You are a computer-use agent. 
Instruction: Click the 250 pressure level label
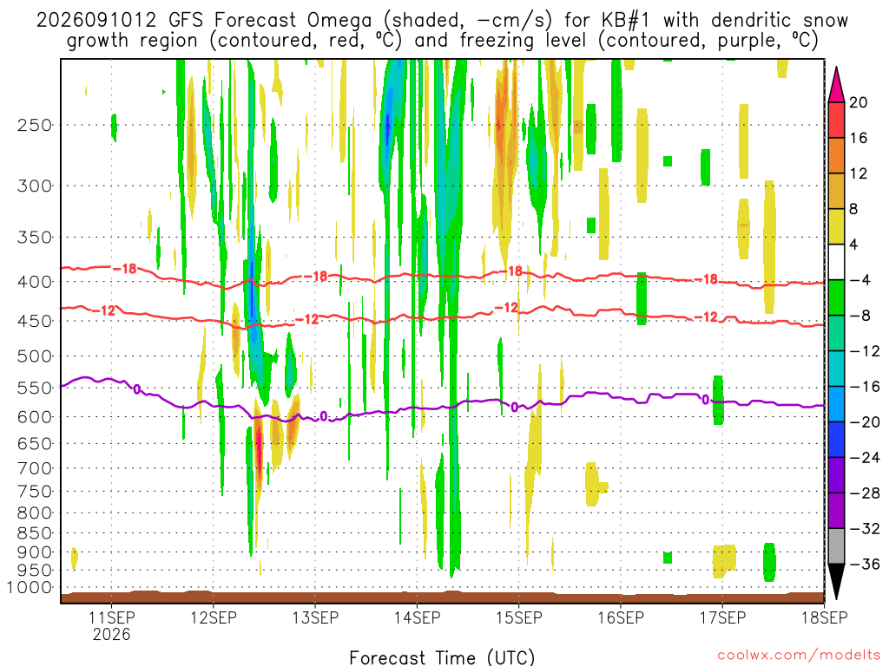coord(35,125)
